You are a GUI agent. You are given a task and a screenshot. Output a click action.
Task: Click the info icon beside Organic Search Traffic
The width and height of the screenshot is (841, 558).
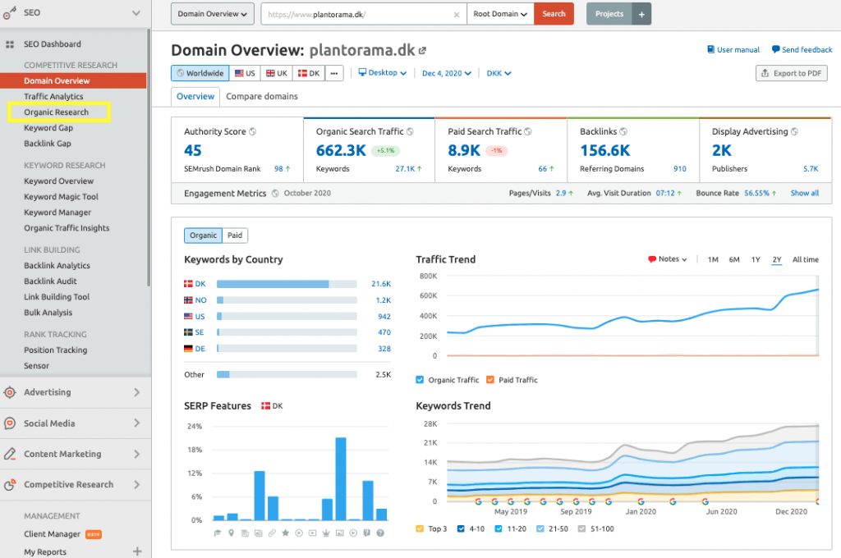tap(410, 131)
